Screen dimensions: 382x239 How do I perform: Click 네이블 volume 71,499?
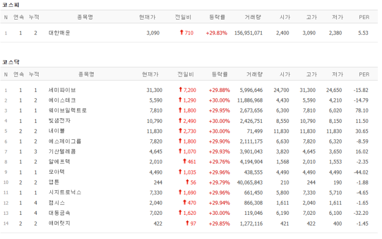pos(255,131)
